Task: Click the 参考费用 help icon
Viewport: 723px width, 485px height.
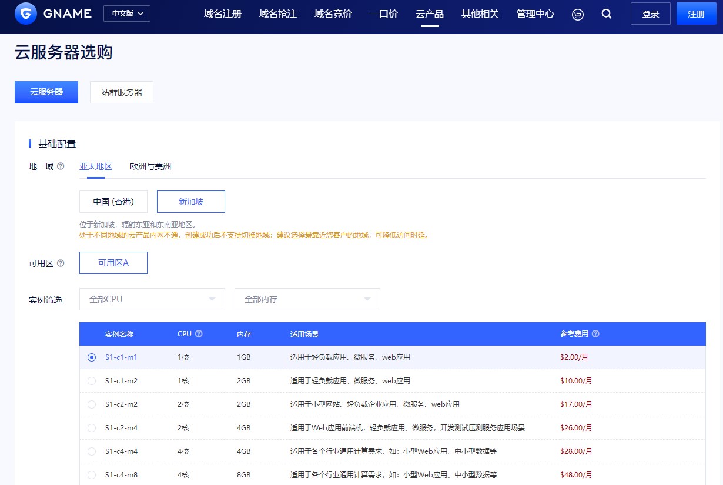Action: click(x=595, y=333)
